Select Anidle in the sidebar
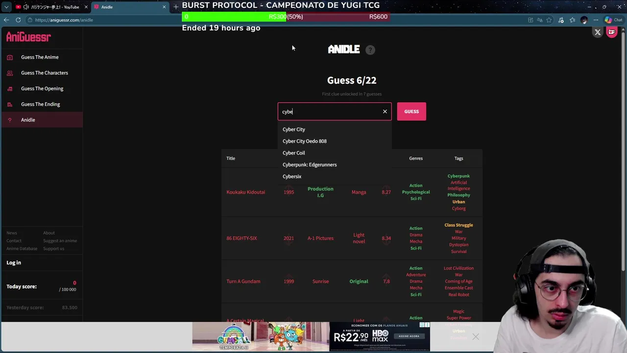The image size is (627, 353). click(42, 120)
